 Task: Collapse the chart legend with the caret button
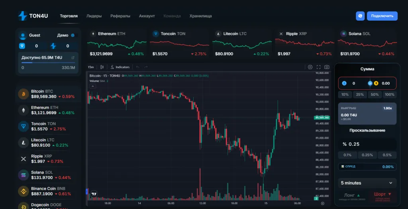[x=93, y=86]
